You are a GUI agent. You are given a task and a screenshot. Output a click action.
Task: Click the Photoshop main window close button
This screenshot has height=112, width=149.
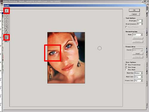click(x=148, y=1)
